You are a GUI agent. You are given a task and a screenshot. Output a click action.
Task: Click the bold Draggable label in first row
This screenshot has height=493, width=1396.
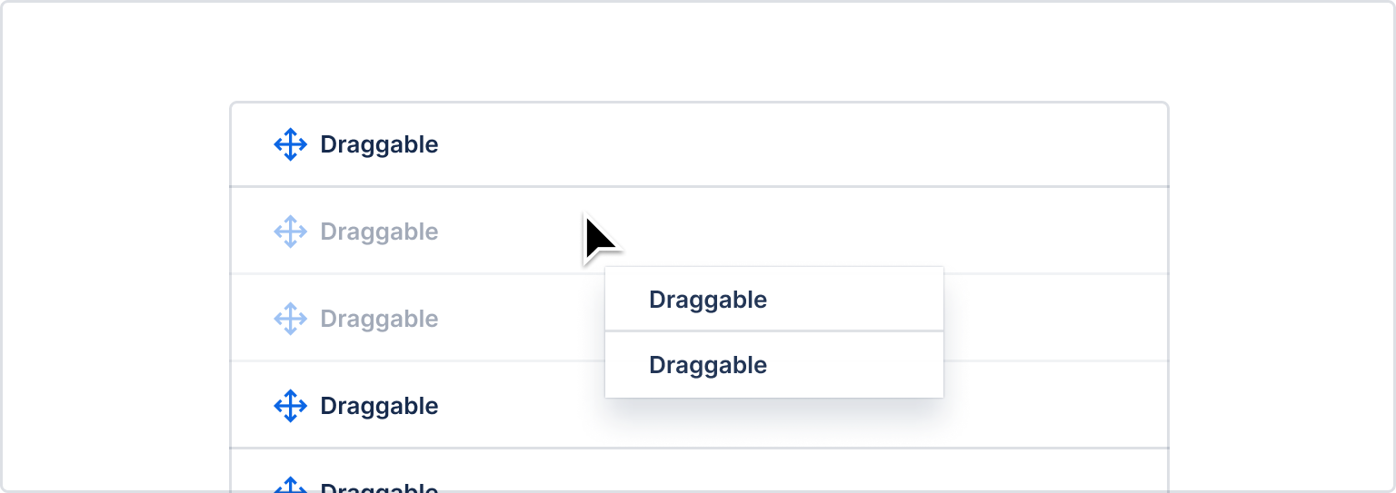coord(379,145)
